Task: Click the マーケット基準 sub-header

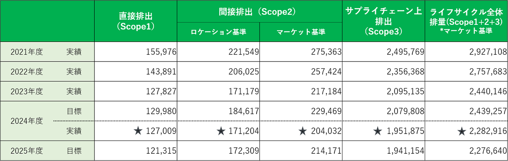Action: pos(301,32)
